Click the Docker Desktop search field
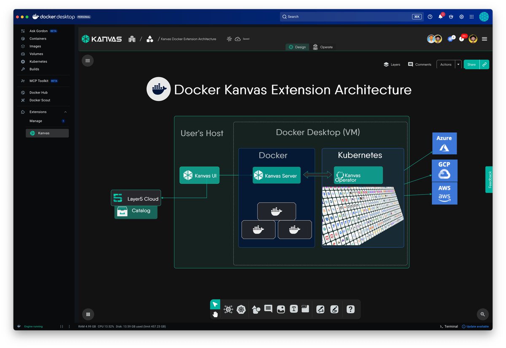 [352, 17]
